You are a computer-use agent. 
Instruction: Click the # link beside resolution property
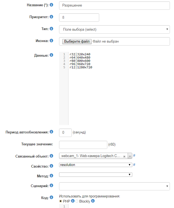[x=134, y=165]
